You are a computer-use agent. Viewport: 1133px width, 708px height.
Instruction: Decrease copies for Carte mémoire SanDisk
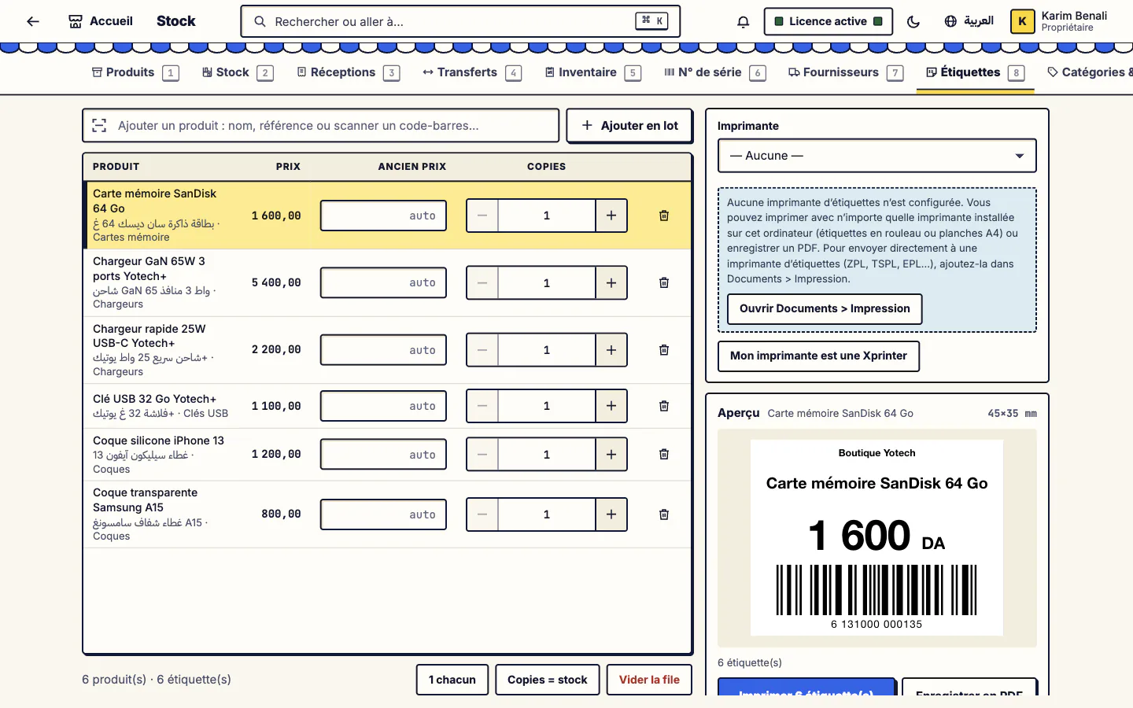point(482,216)
